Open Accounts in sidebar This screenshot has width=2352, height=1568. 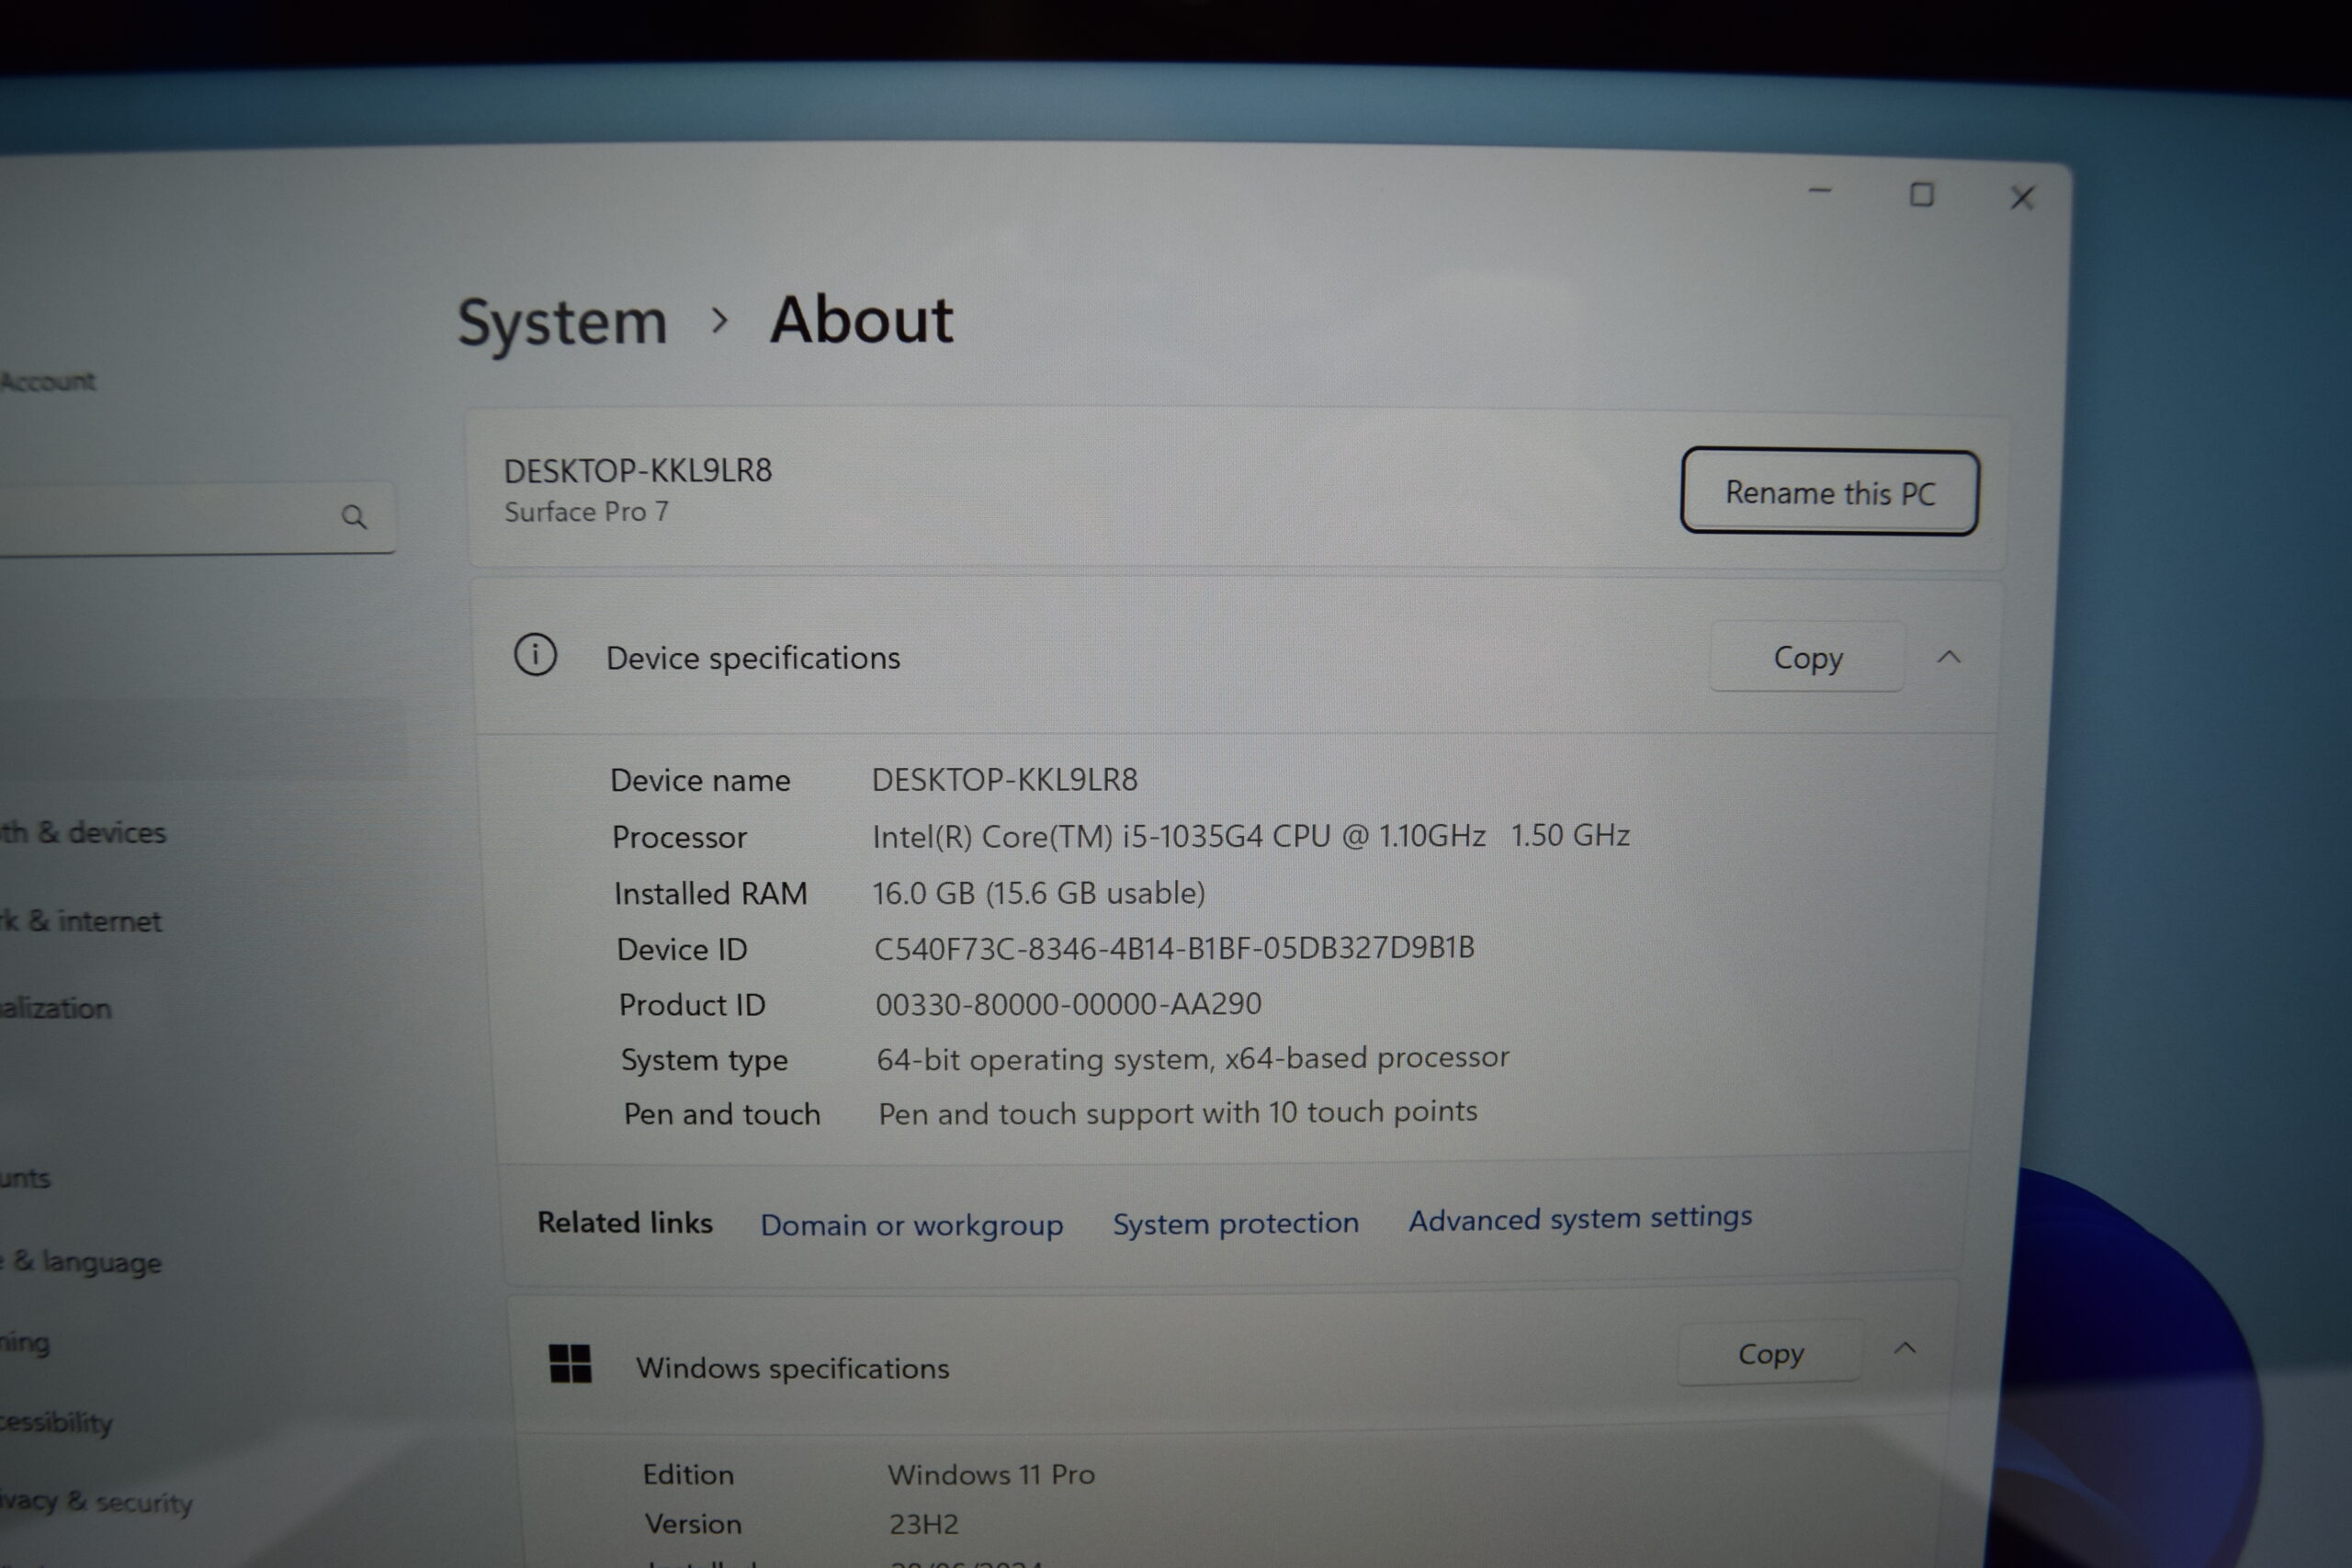coord(25,1178)
